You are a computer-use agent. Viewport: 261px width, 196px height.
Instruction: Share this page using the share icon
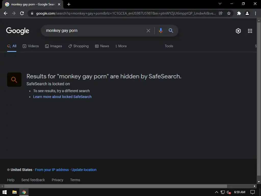221,13
